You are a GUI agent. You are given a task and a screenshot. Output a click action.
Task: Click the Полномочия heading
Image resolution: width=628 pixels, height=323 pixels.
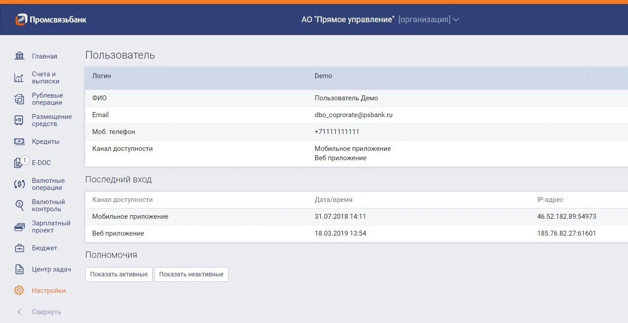(x=111, y=255)
